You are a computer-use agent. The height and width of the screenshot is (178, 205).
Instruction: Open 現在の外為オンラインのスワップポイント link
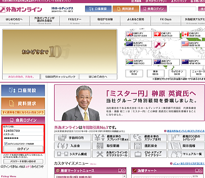point(185,131)
